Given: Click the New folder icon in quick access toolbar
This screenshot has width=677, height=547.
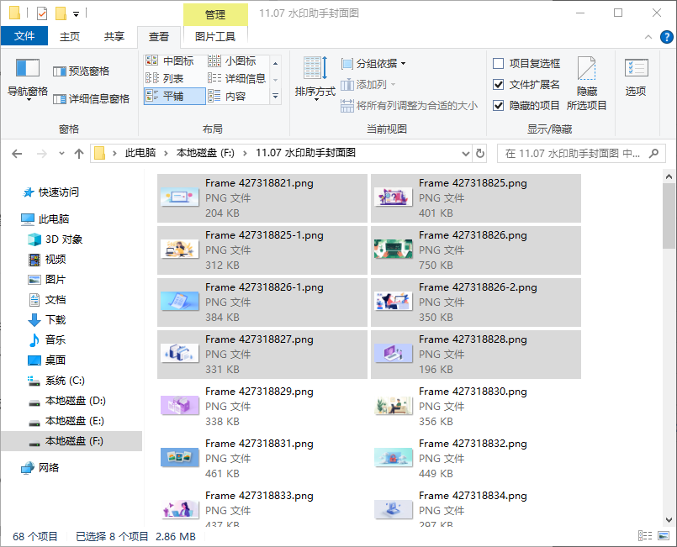Looking at the screenshot, I should click(61, 13).
